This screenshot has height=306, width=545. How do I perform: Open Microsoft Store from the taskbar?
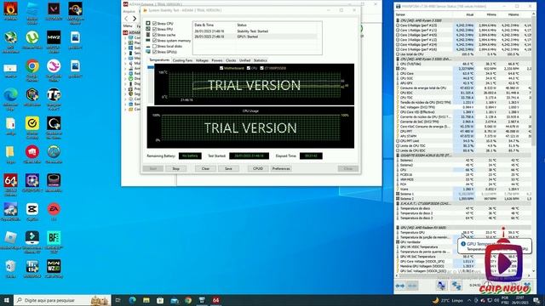[160, 300]
